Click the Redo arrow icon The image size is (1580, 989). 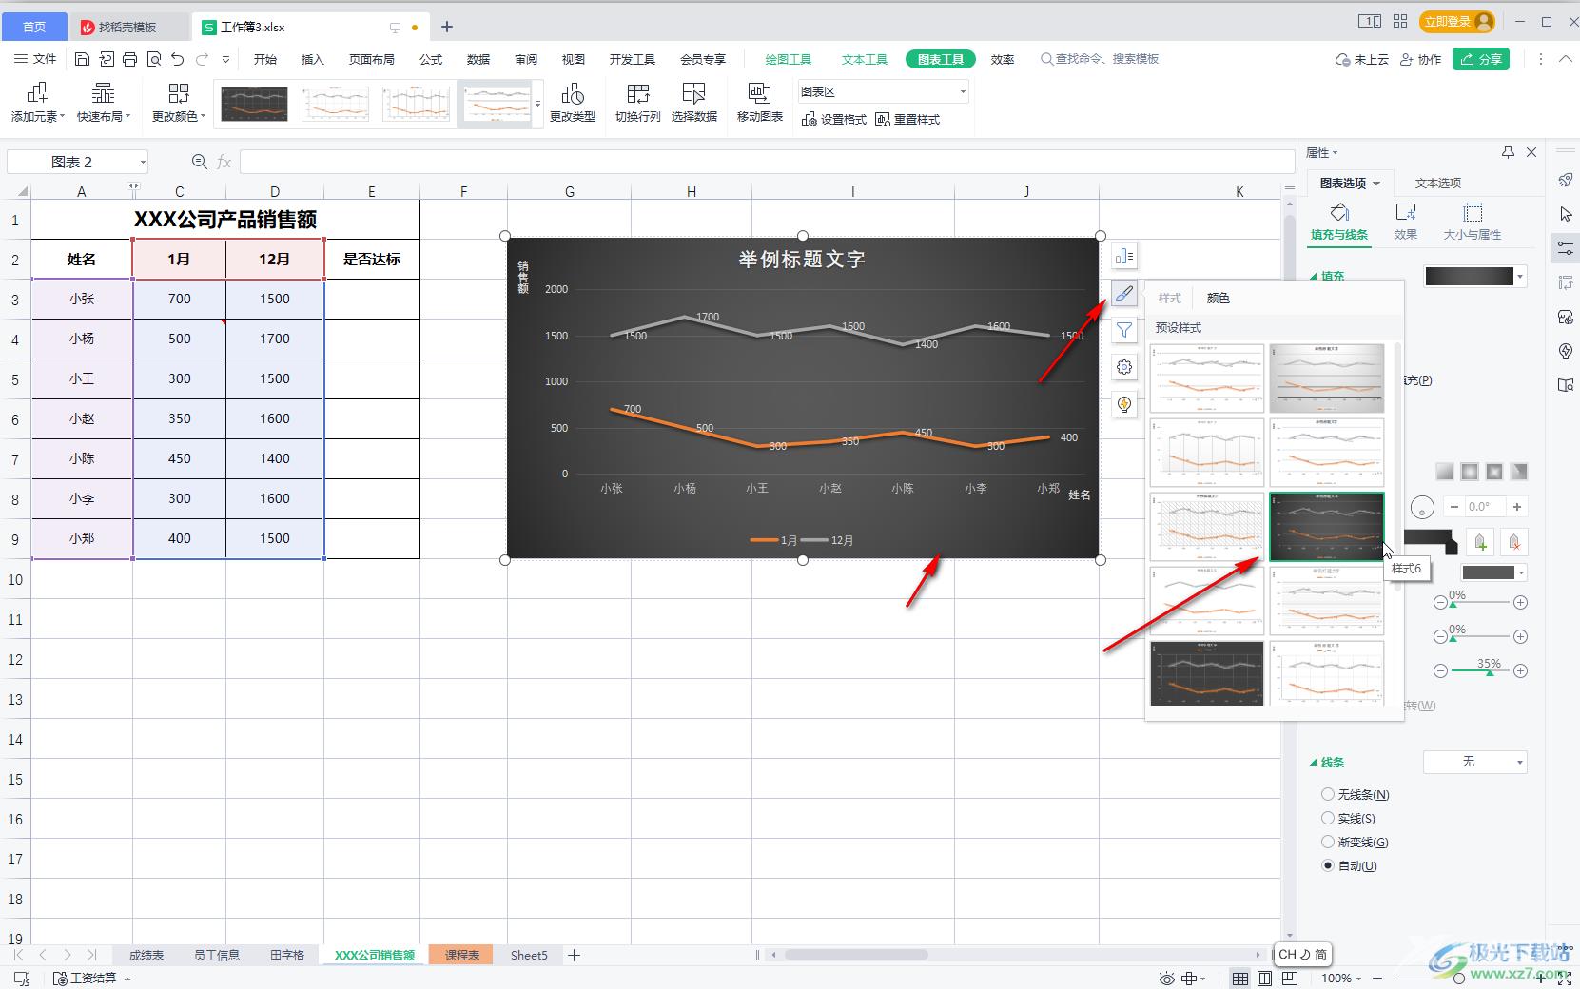pos(202,59)
